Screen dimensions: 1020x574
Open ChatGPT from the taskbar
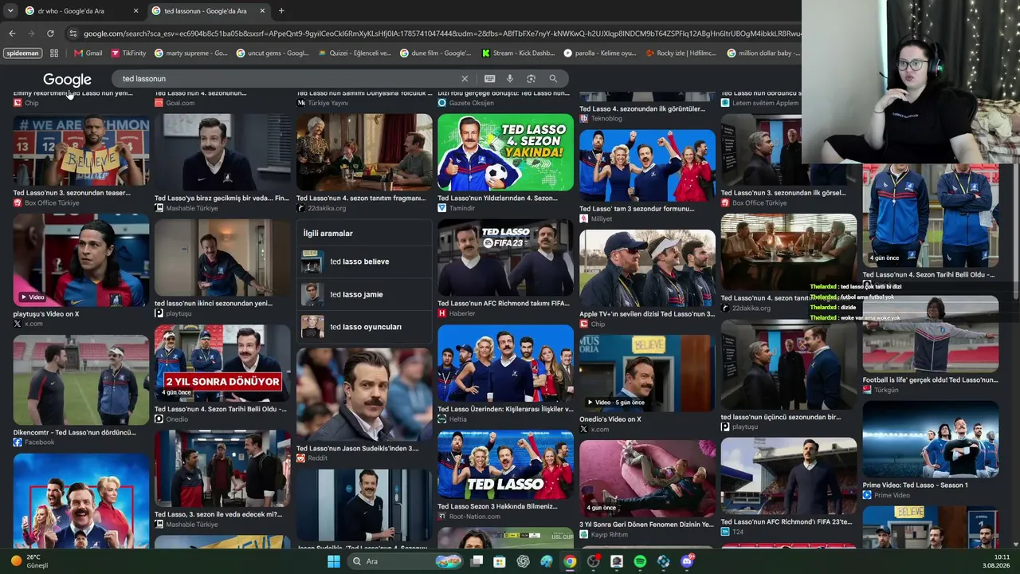[x=523, y=561]
